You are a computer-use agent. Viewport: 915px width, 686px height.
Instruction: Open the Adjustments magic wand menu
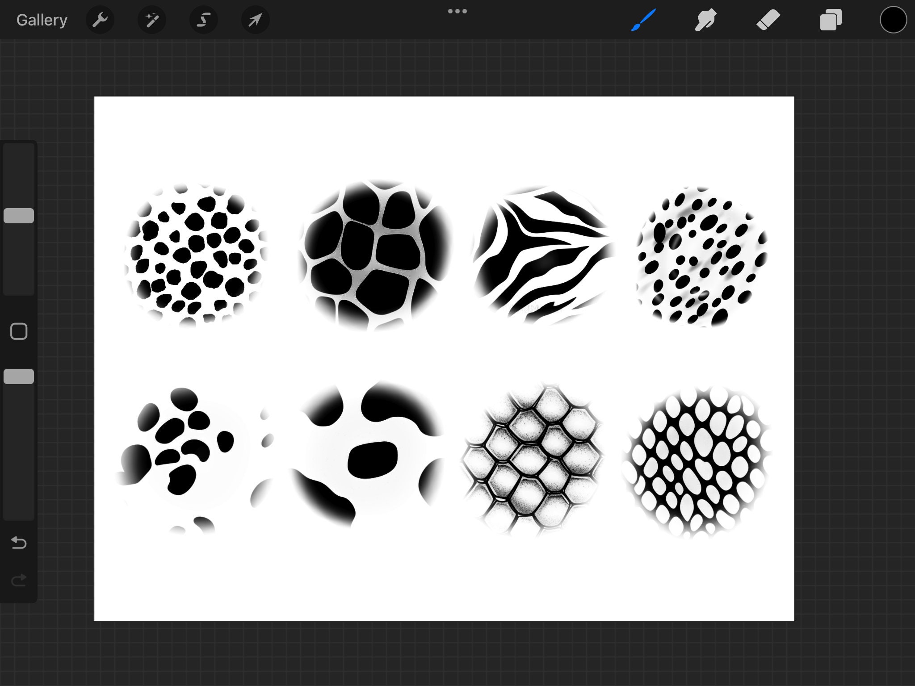[152, 20]
